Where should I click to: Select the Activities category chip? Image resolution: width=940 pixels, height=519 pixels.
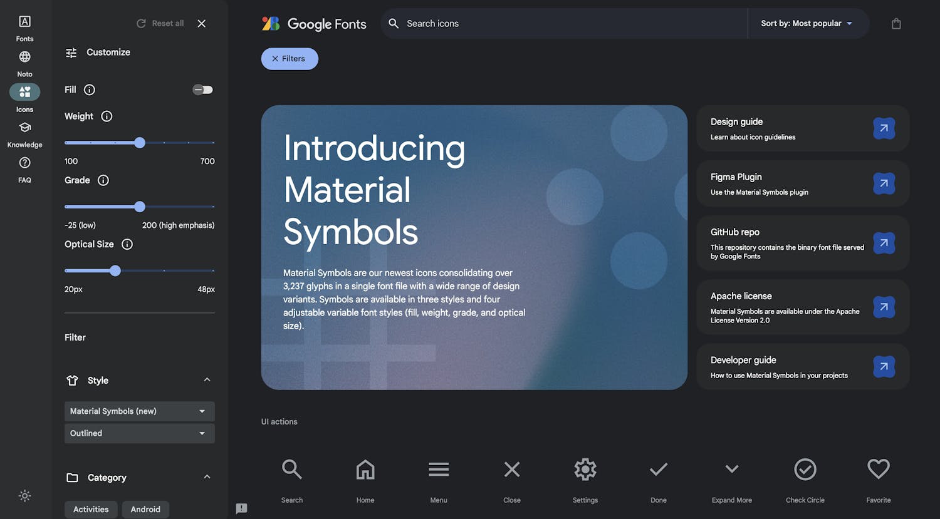pos(91,509)
